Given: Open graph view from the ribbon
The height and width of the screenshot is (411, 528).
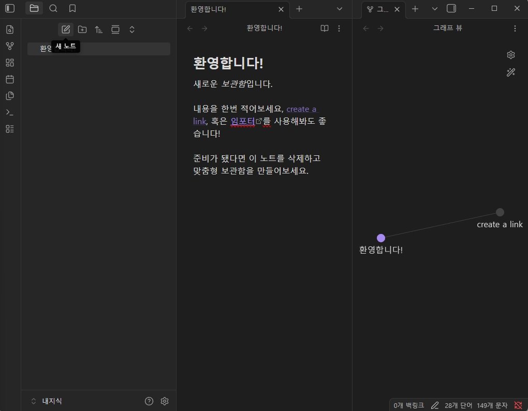Looking at the screenshot, I should click(10, 46).
